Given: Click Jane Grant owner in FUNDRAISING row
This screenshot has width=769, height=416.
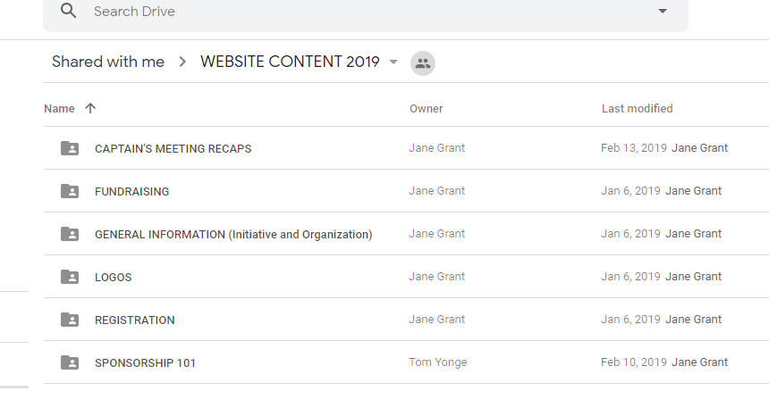Looking at the screenshot, I should [437, 191].
